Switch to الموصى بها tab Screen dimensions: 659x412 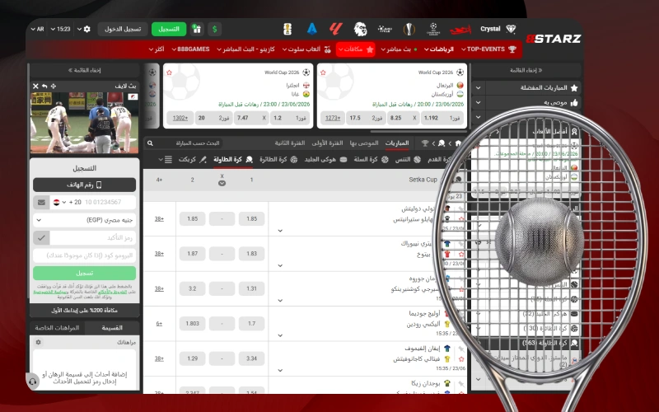(364, 143)
